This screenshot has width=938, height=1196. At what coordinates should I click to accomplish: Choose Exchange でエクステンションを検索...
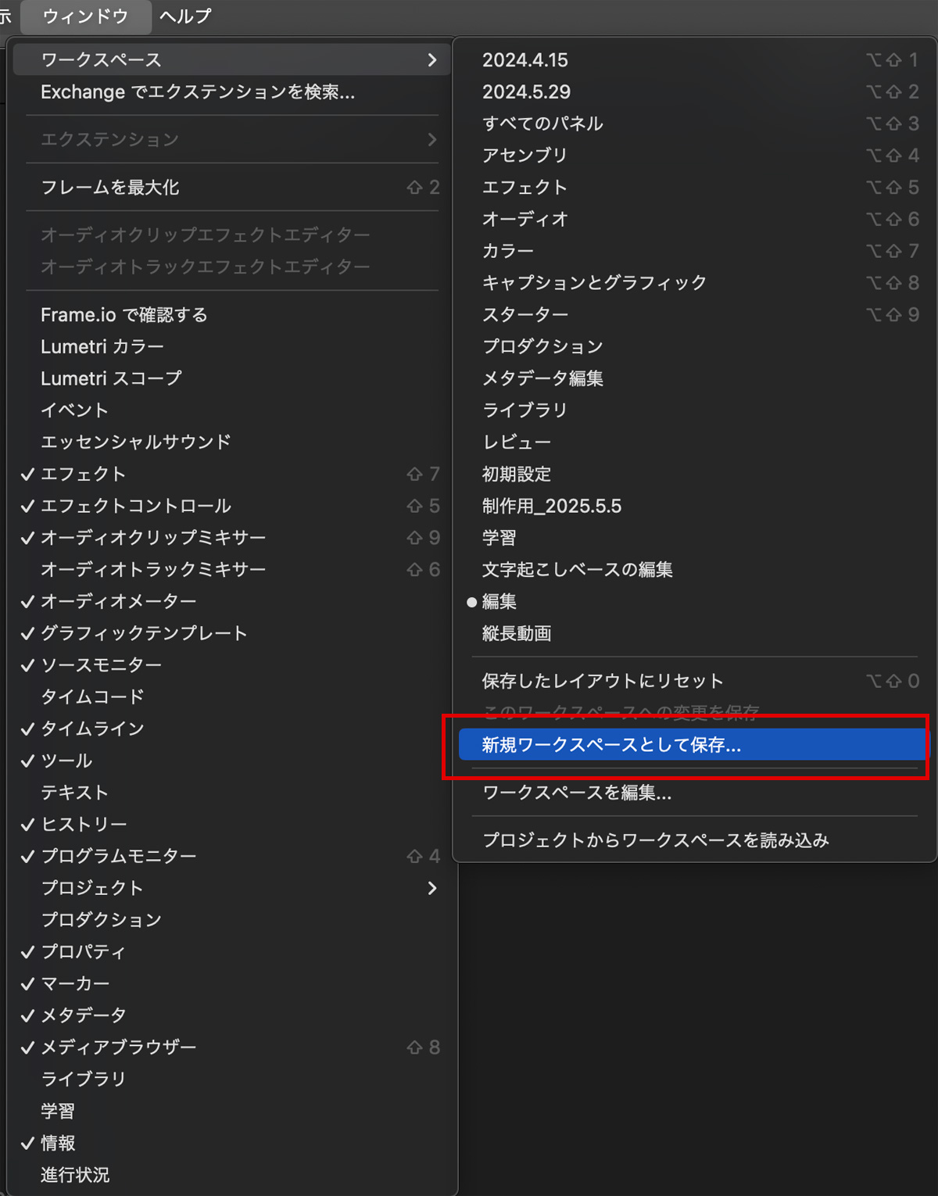pyautogui.click(x=198, y=92)
